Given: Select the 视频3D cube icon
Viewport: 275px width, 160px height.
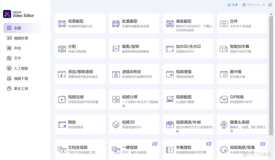Looking at the screenshot, I should click(x=116, y=125).
